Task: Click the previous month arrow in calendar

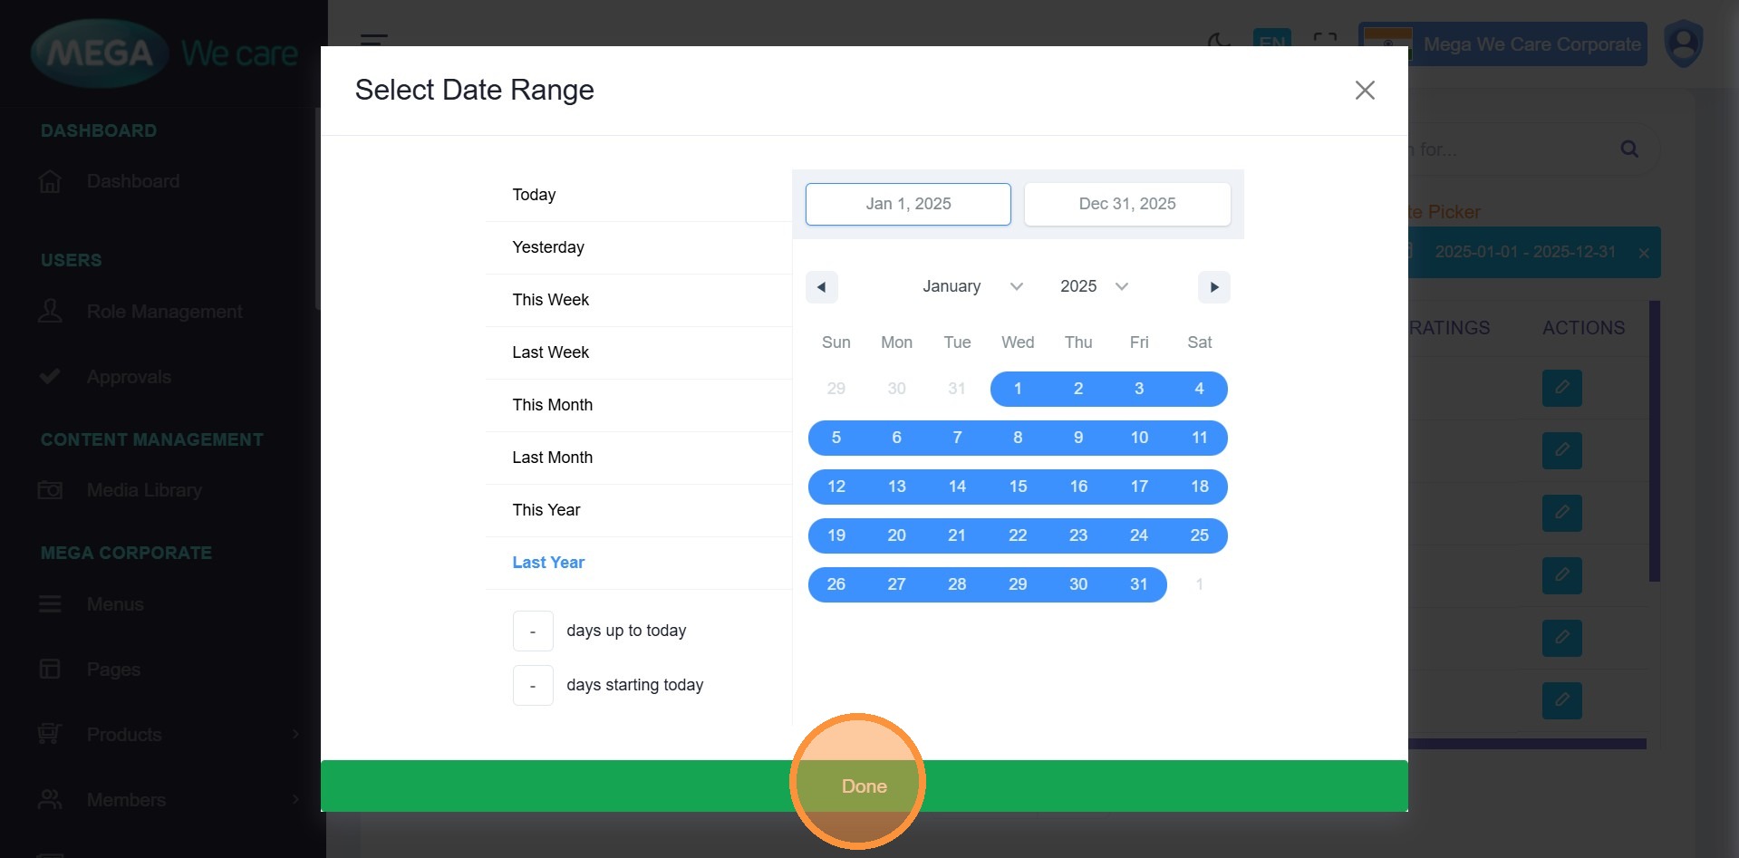Action: point(821,287)
